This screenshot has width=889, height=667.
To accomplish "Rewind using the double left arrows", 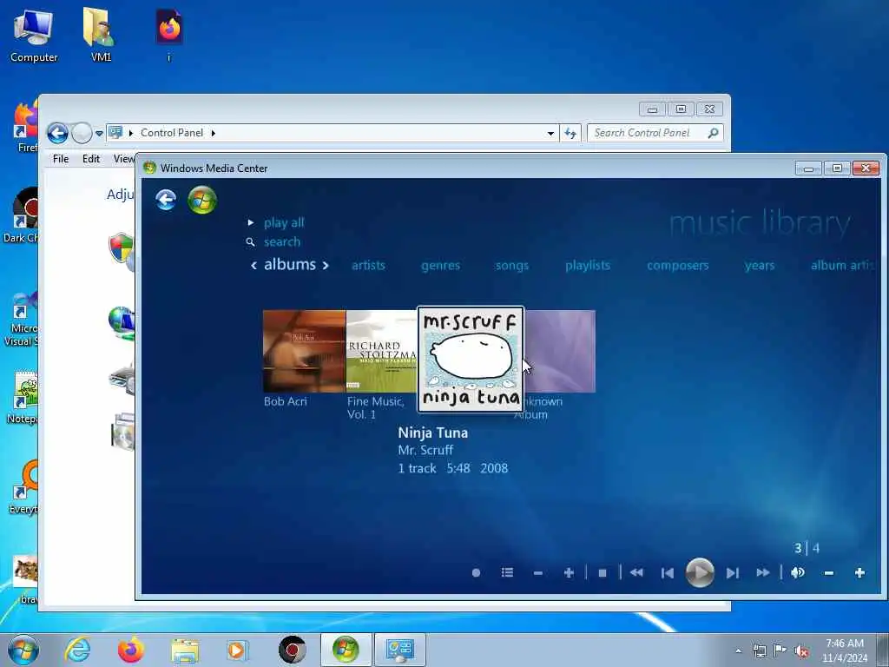I will coord(636,573).
